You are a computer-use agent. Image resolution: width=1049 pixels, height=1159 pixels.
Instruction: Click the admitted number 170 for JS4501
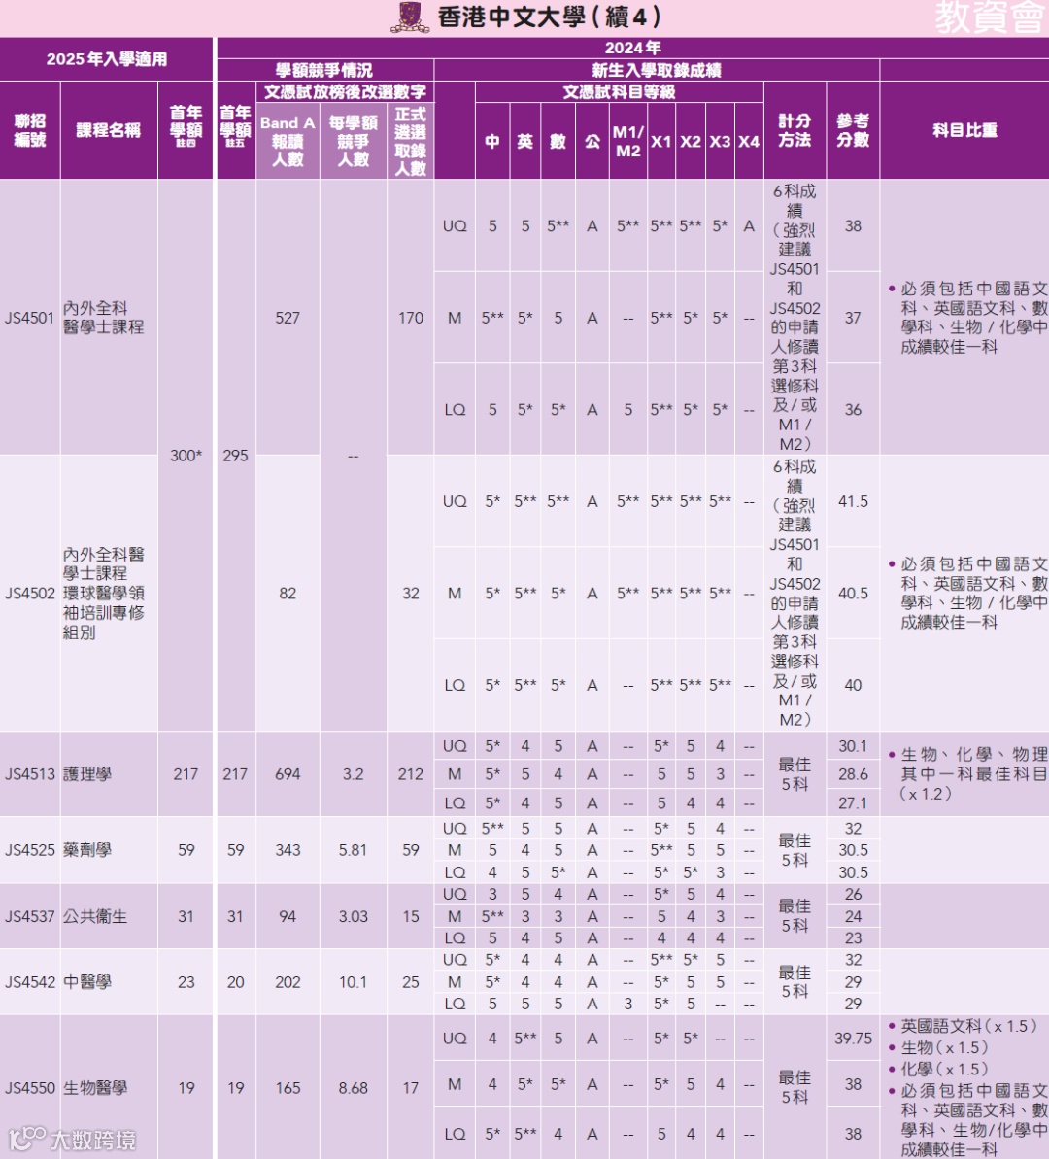click(410, 318)
